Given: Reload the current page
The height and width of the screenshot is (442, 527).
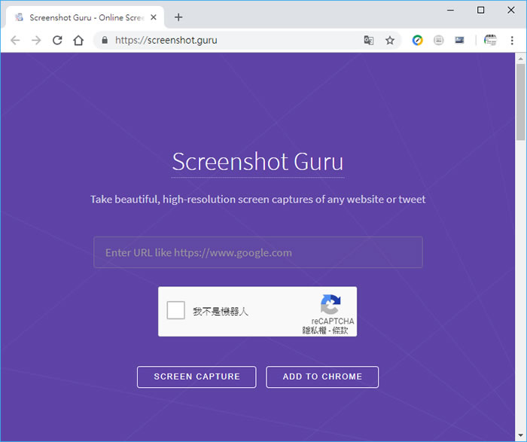Looking at the screenshot, I should click(57, 41).
